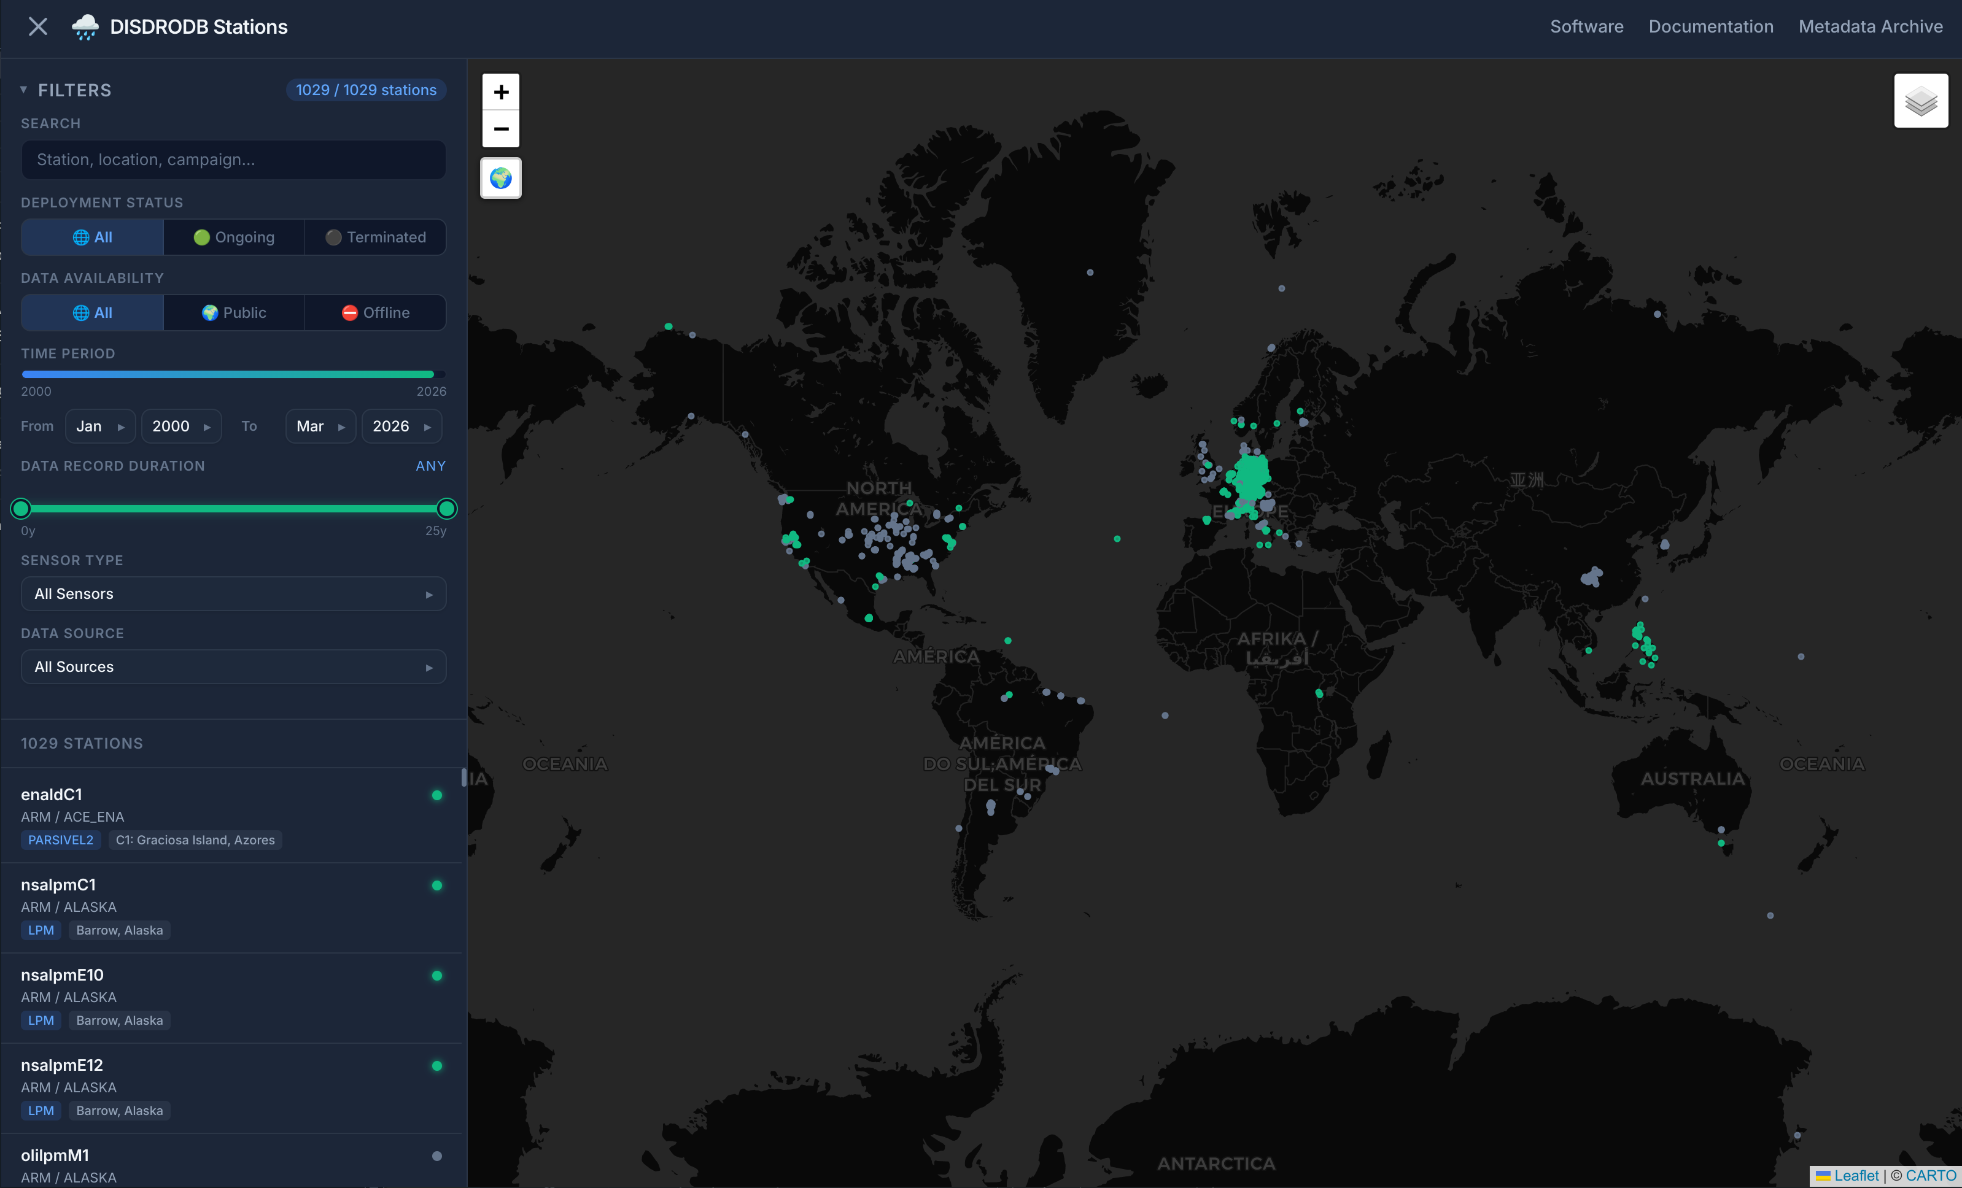
Task: Click the Leaflet attribution link
Action: tap(1847, 1175)
